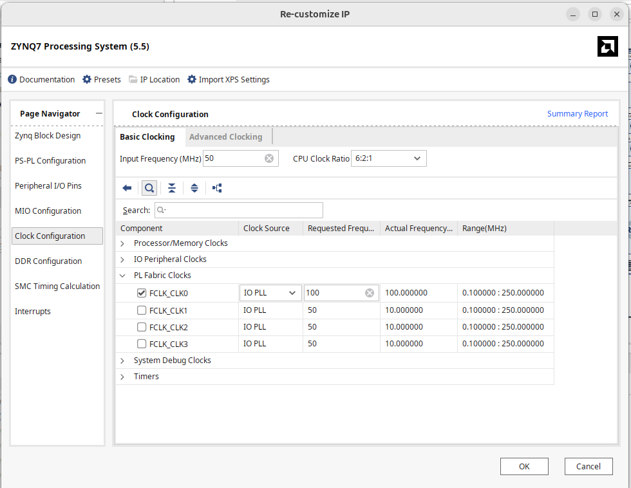Switch to the Advanced Clocking tab
The width and height of the screenshot is (631, 488).
coord(225,137)
